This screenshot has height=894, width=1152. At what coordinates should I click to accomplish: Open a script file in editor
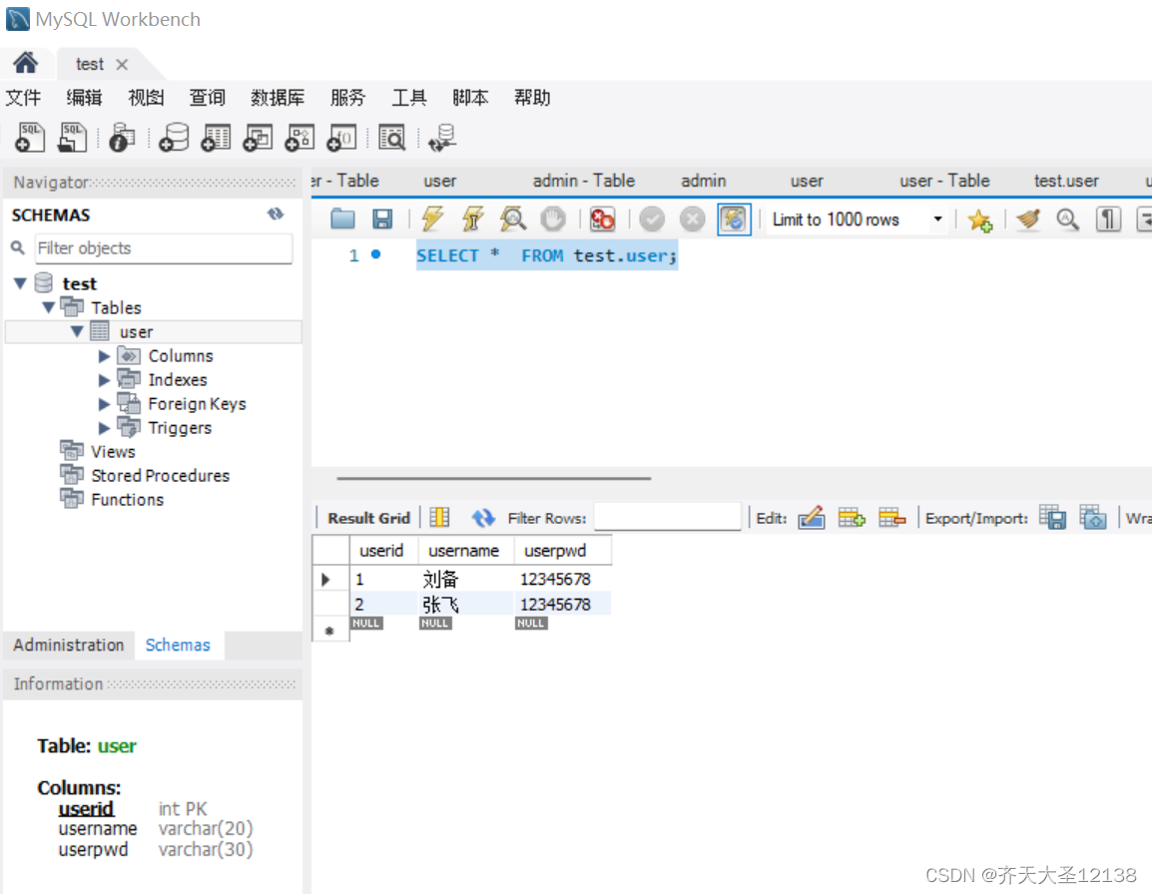pos(342,219)
